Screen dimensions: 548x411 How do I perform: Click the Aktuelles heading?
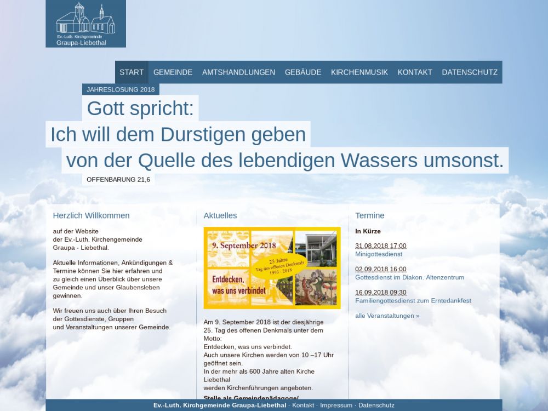[x=220, y=215]
